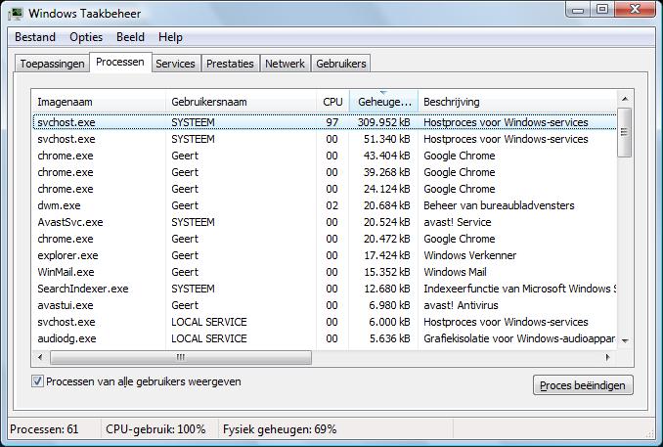This screenshot has width=663, height=447.
Task: Click the CPU value 02 for dwm.exe
Action: coord(331,205)
